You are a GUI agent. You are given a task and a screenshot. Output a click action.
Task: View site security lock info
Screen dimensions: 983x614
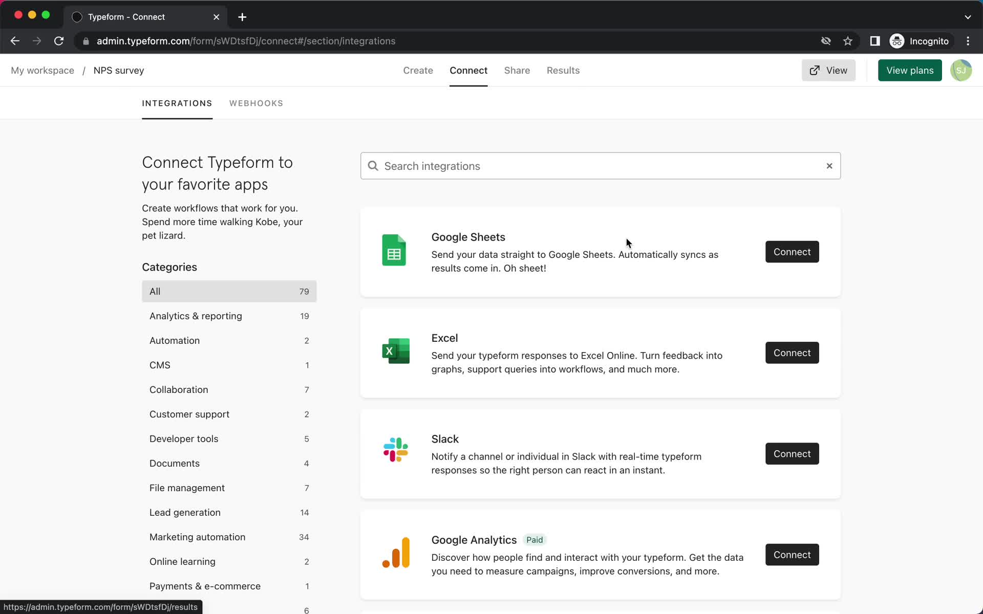coord(86,41)
